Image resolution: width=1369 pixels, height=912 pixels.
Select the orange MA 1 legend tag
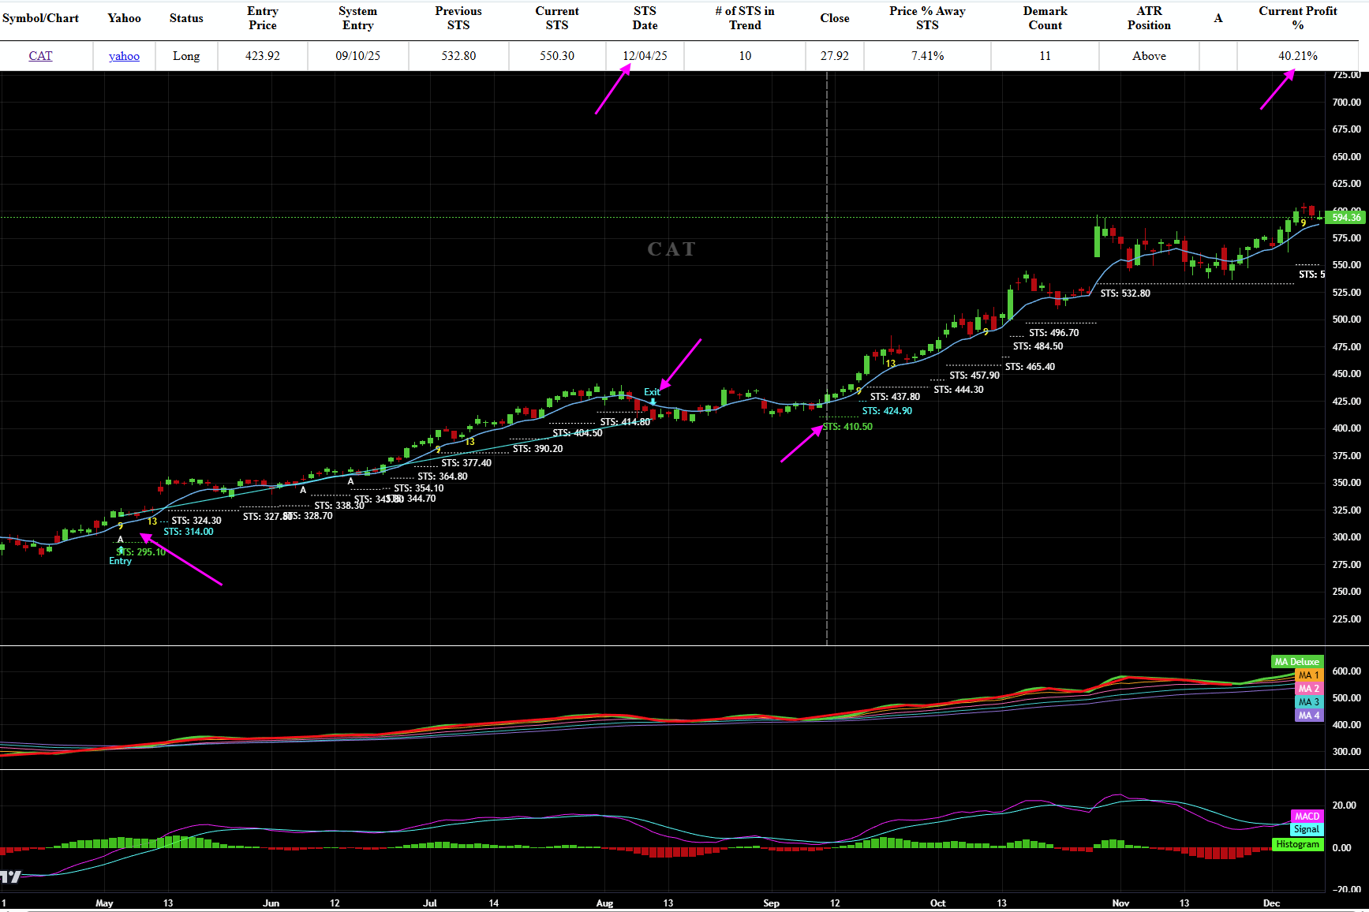tap(1308, 675)
